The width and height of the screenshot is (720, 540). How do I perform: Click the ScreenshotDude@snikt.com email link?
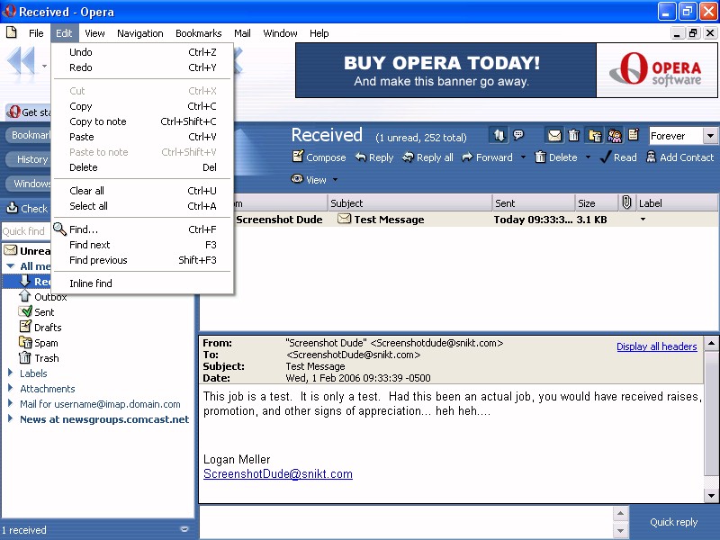pos(278,474)
